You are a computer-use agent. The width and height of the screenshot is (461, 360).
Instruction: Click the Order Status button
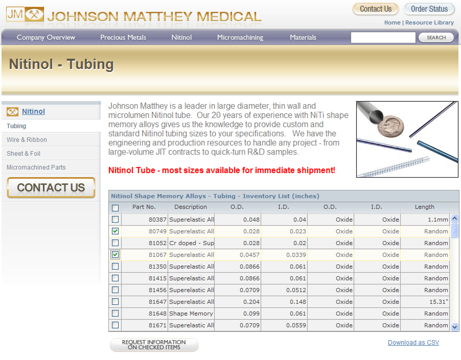coord(429,9)
